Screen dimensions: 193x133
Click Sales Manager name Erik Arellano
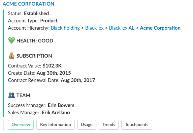[56, 113]
